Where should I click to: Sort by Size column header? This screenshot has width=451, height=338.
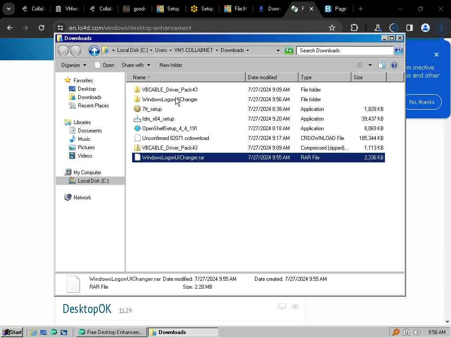point(369,77)
